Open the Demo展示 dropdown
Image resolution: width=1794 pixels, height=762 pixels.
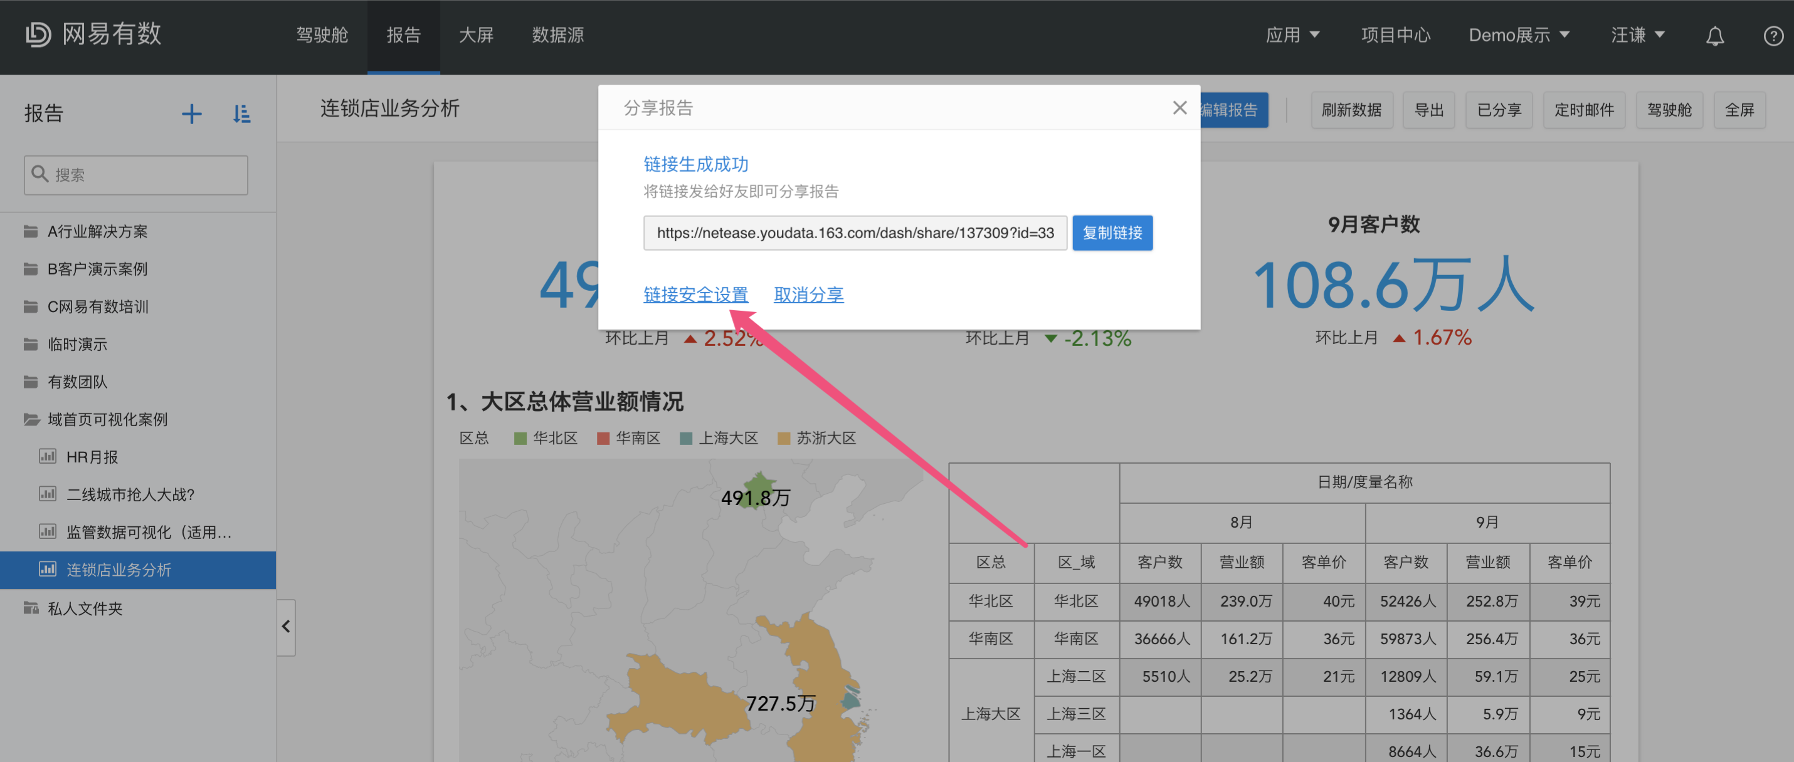click(x=1519, y=35)
